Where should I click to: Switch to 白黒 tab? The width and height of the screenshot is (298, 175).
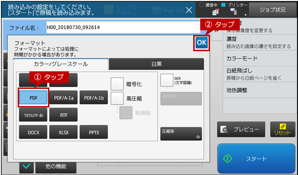click(156, 64)
